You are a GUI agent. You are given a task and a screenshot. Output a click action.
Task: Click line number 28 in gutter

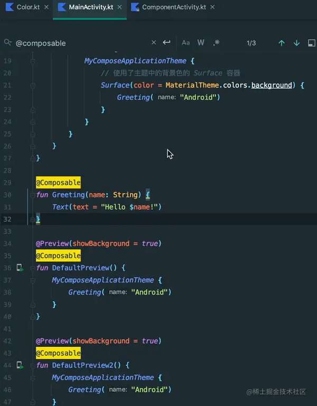click(x=7, y=171)
